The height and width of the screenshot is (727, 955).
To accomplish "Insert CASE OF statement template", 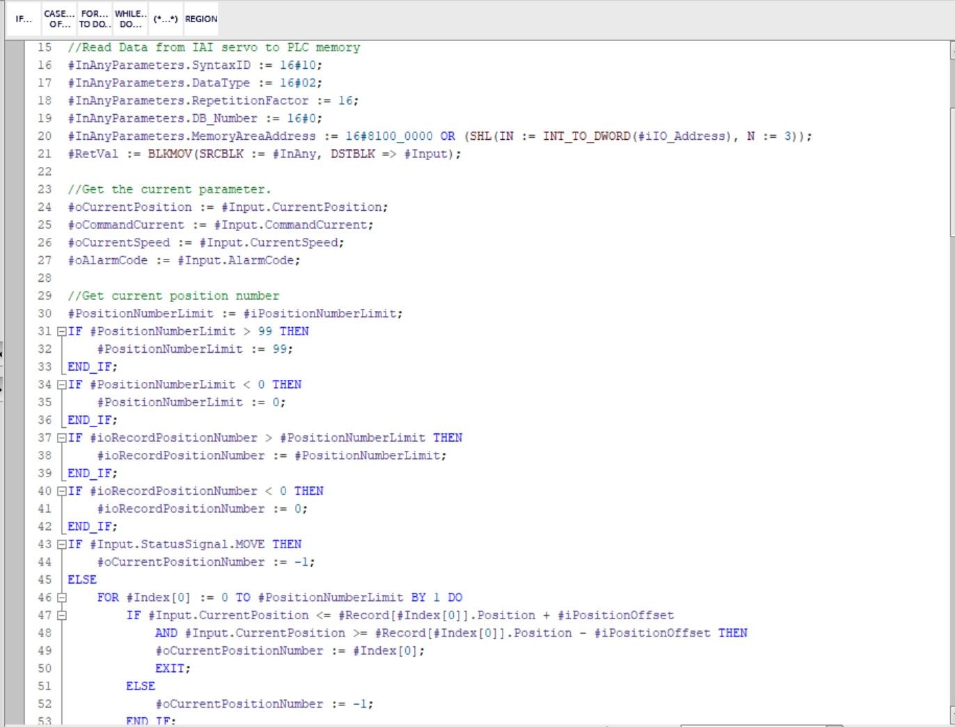I will 59,19.
